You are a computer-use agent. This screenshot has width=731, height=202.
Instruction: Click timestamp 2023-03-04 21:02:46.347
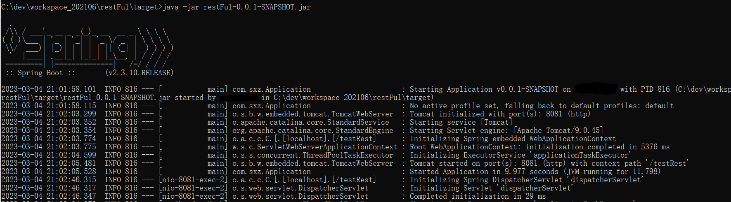tap(49, 196)
